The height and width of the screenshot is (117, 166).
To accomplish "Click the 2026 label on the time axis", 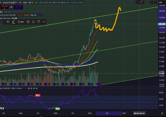I will pos(90,113).
